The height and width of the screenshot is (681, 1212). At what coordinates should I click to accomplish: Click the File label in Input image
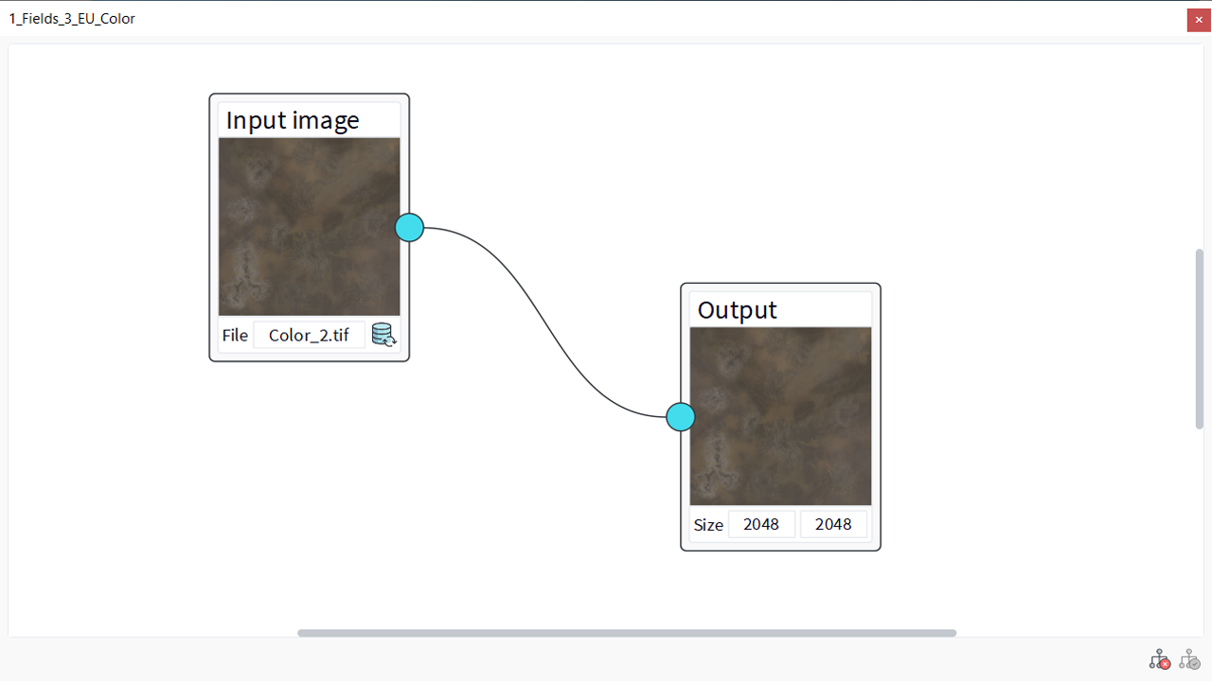tap(235, 335)
